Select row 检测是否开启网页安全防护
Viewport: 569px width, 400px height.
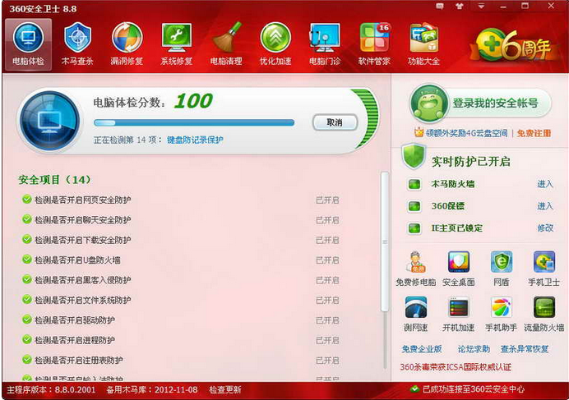pos(180,200)
